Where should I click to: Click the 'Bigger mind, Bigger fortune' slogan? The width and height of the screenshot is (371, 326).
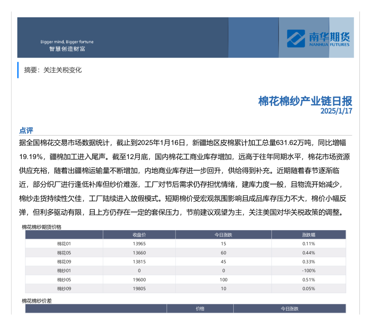pyautogui.click(x=67, y=42)
